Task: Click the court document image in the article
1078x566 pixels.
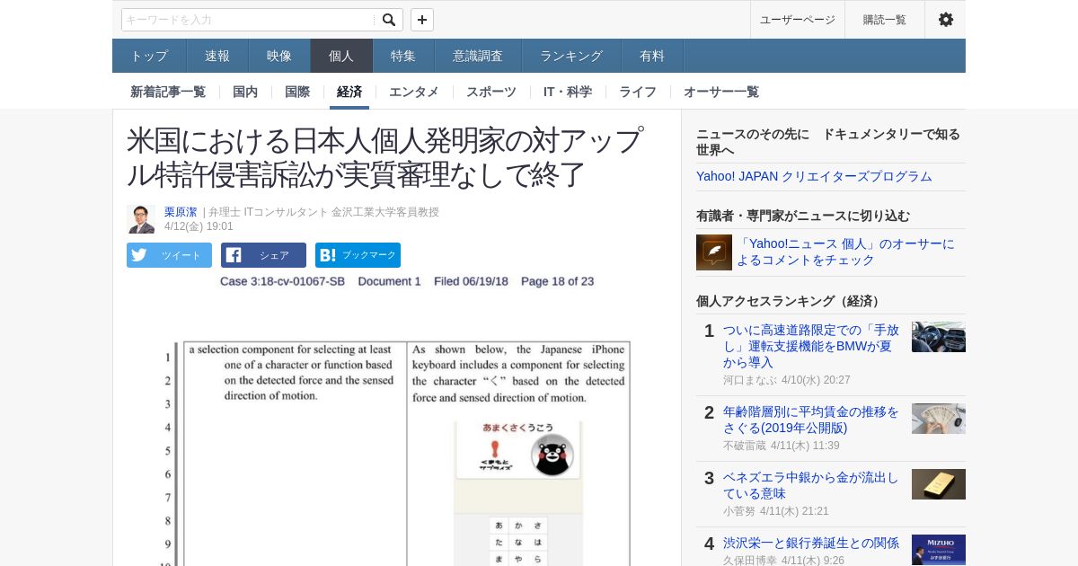Action: (397, 418)
